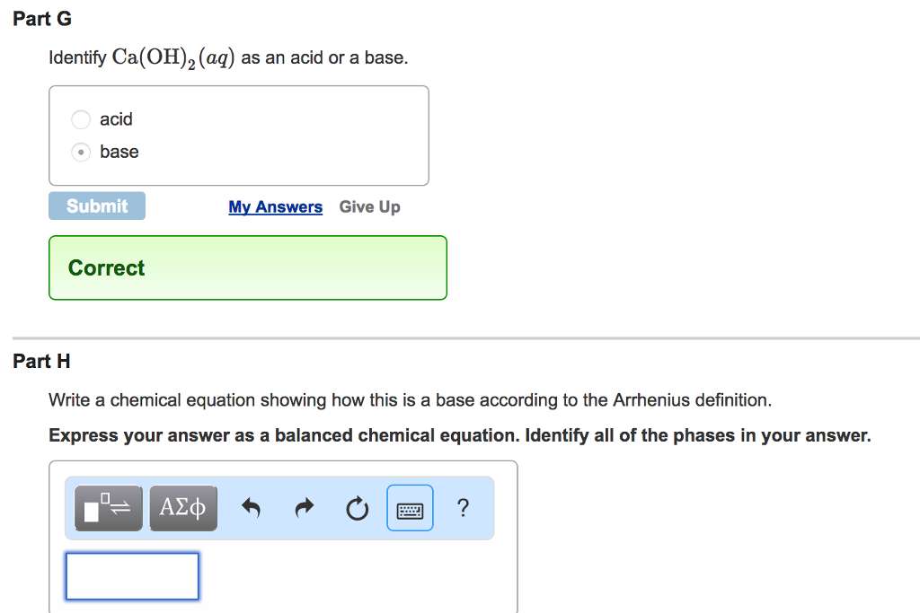920x613 pixels.
Task: Click the Correct feedback banner
Action: pyautogui.click(x=247, y=267)
